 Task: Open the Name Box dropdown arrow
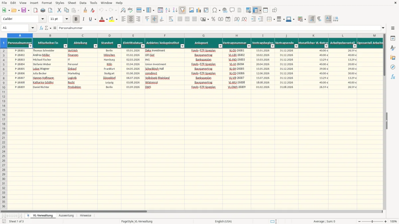tap(33, 28)
